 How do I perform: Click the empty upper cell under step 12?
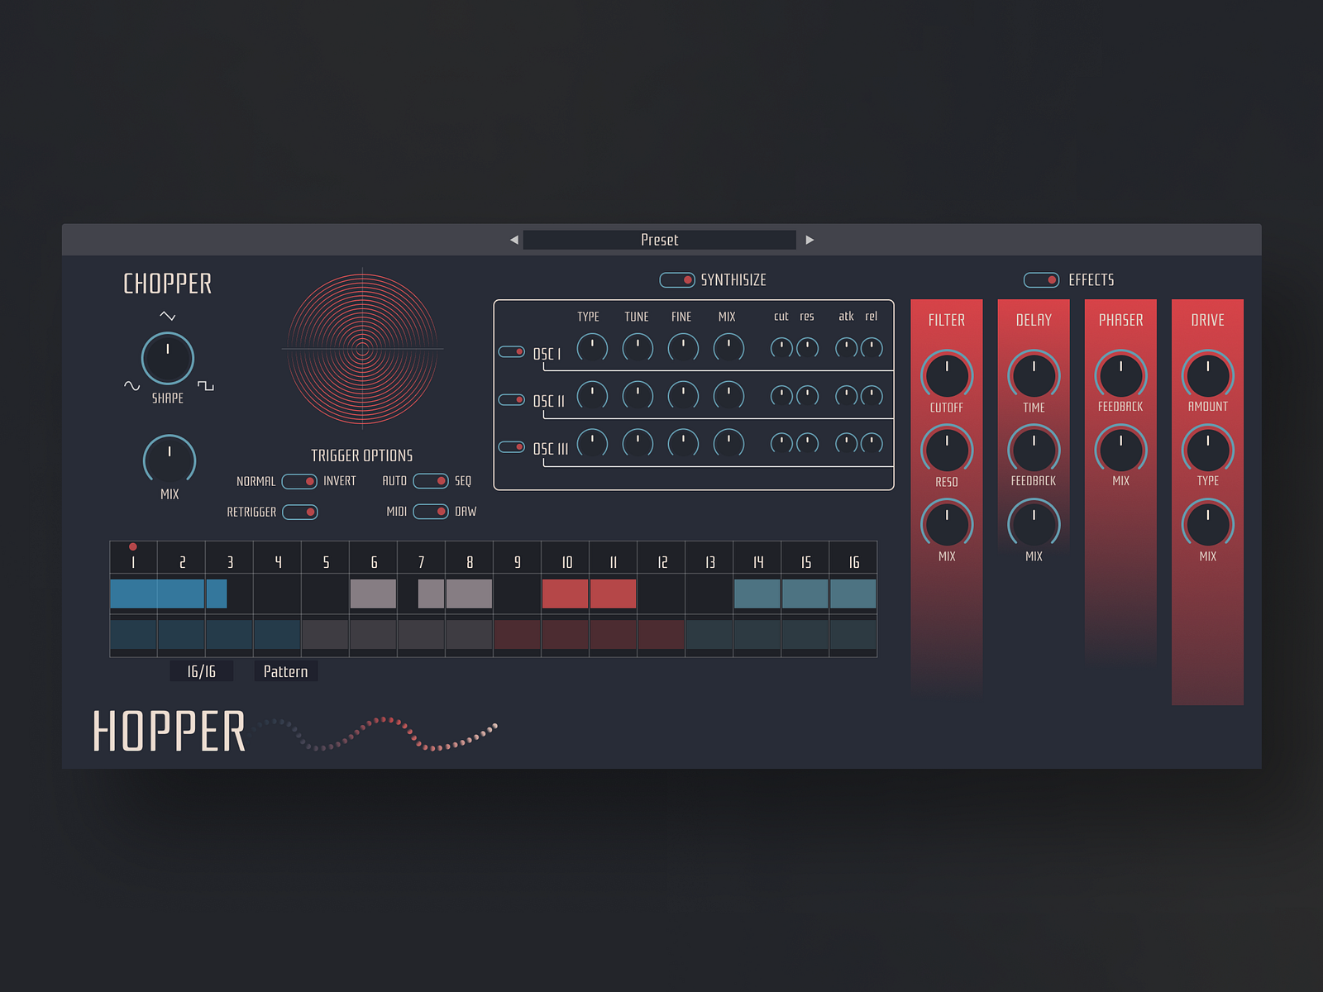click(661, 594)
